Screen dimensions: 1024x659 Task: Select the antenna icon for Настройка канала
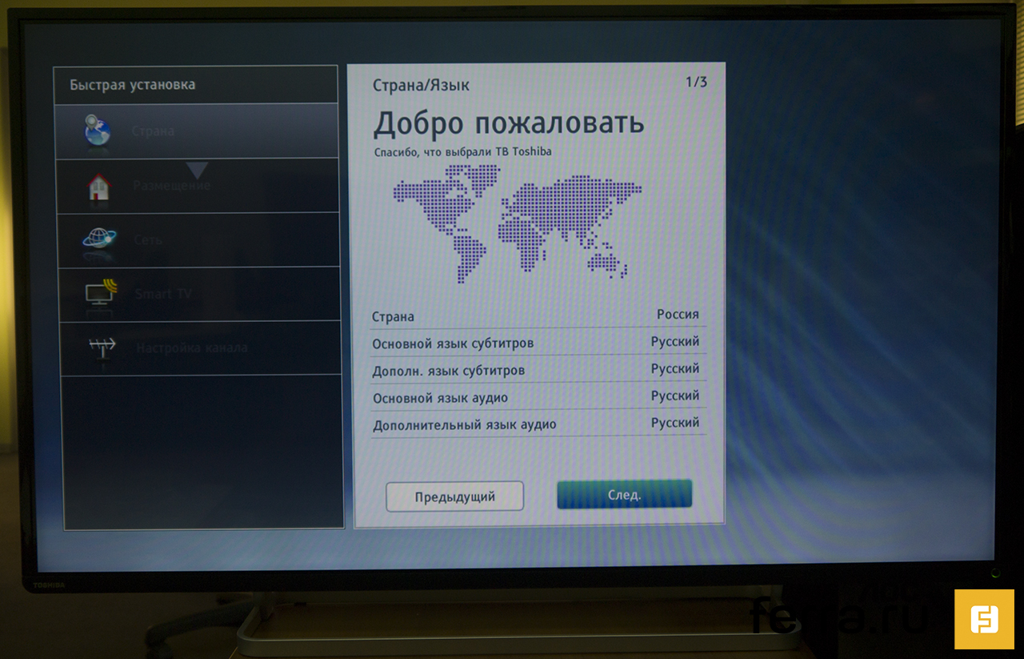point(102,348)
